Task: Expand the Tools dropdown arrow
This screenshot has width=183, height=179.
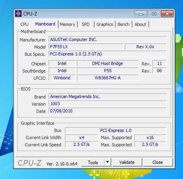Action: click(108, 162)
